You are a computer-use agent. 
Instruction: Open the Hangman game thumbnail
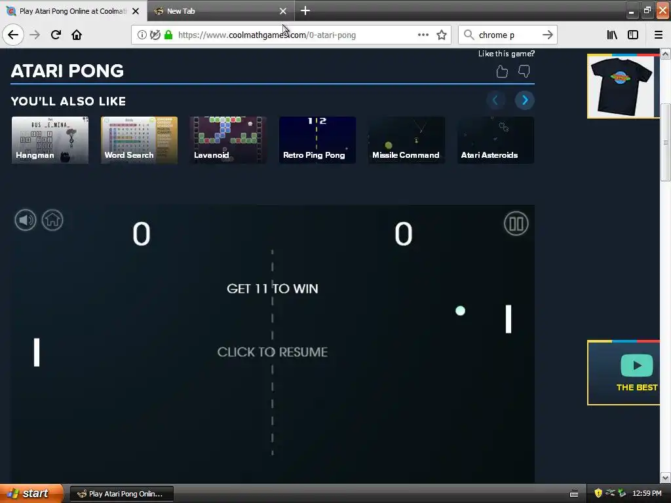[50, 140]
